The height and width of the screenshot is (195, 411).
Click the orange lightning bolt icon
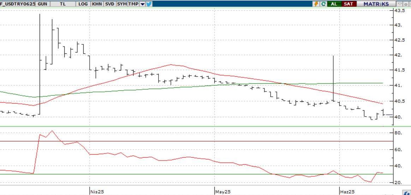pos(316,4)
